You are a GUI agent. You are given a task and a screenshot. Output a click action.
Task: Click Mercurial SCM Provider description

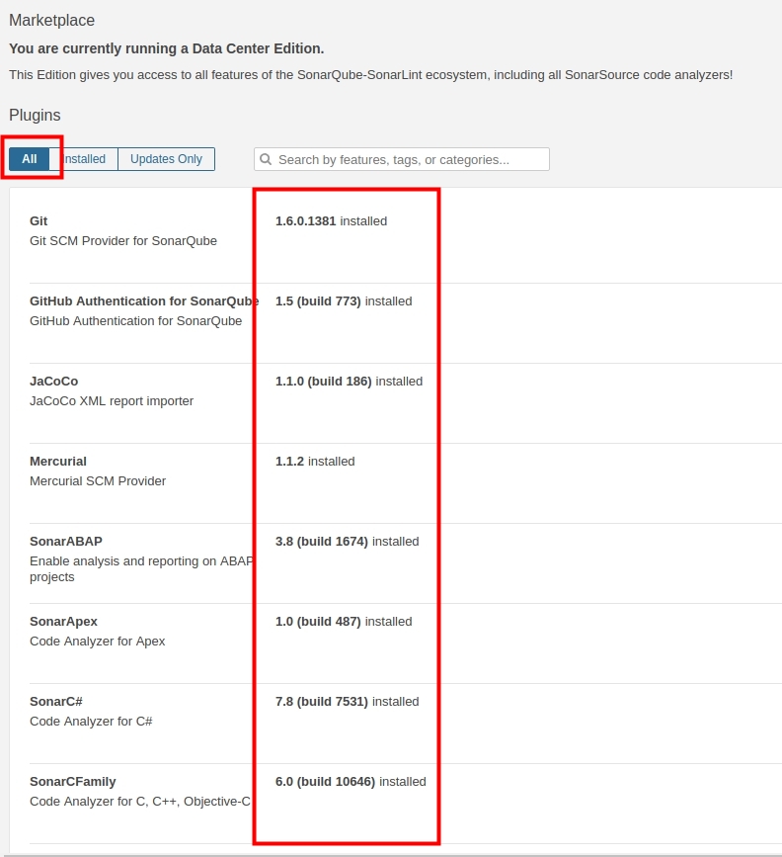click(x=98, y=481)
